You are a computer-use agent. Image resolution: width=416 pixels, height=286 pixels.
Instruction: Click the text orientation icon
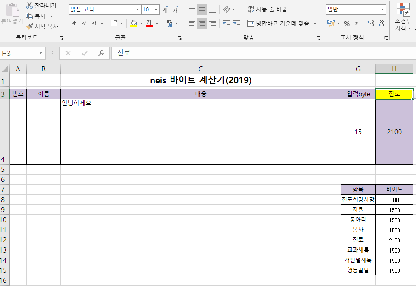227,10
